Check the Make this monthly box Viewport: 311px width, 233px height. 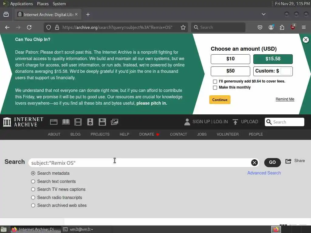pos(215,88)
